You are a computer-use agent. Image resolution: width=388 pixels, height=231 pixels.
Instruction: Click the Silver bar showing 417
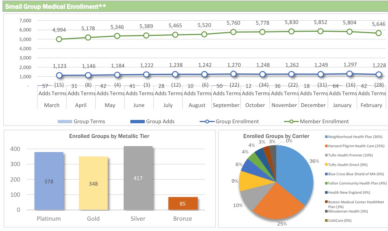[138, 178]
